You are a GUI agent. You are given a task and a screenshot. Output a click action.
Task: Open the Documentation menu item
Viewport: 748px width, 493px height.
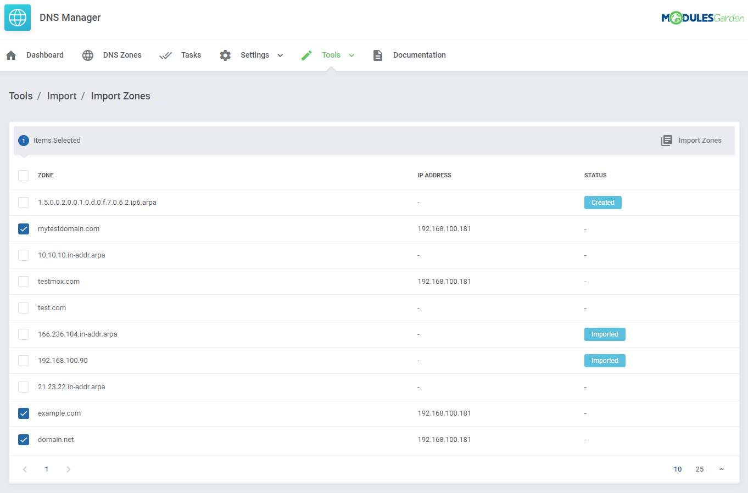click(419, 55)
